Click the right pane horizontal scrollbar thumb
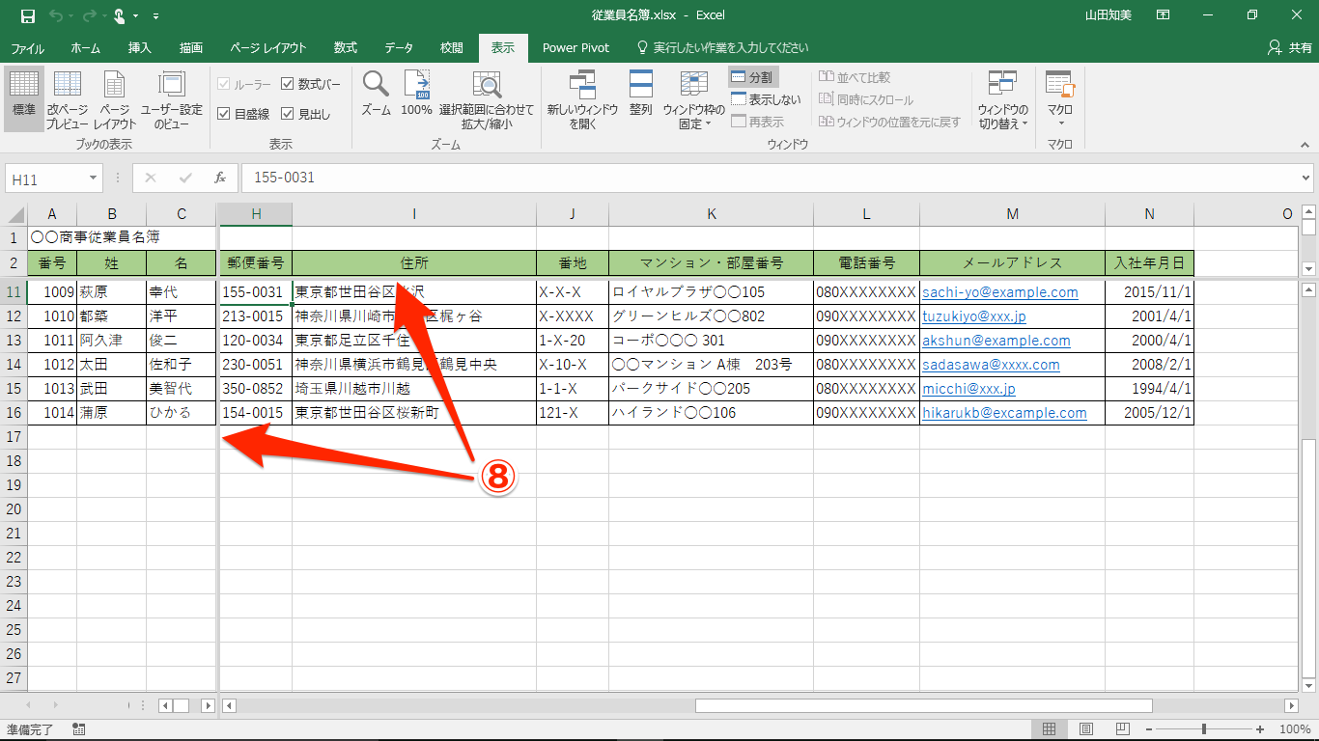Screen dimensions: 1319x741 [x=924, y=705]
